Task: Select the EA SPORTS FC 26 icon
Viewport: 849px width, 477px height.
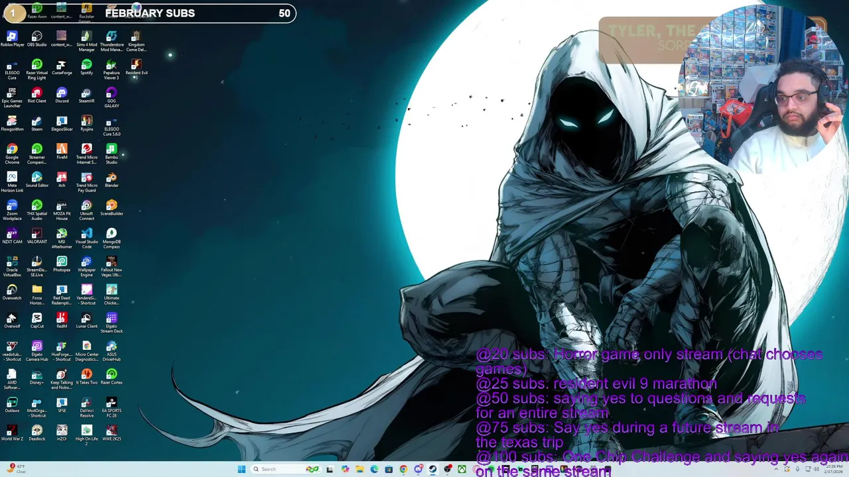Action: pyautogui.click(x=111, y=407)
